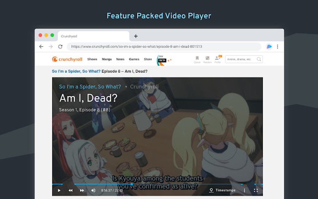318x199 pixels.
Task: Click the green maximize window button
Action: pyautogui.click(x=52, y=35)
